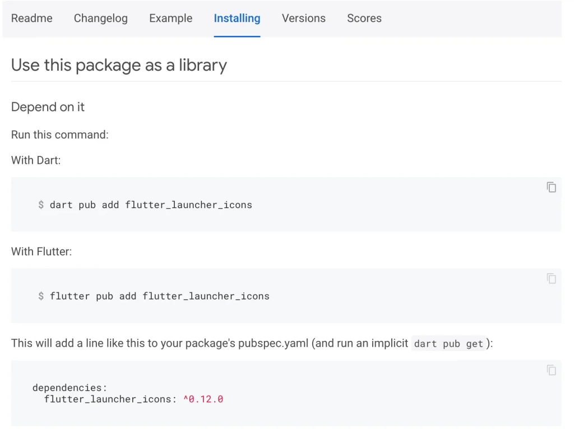Click the 'Depend on it' subheading
The width and height of the screenshot is (574, 429).
pyautogui.click(x=48, y=107)
